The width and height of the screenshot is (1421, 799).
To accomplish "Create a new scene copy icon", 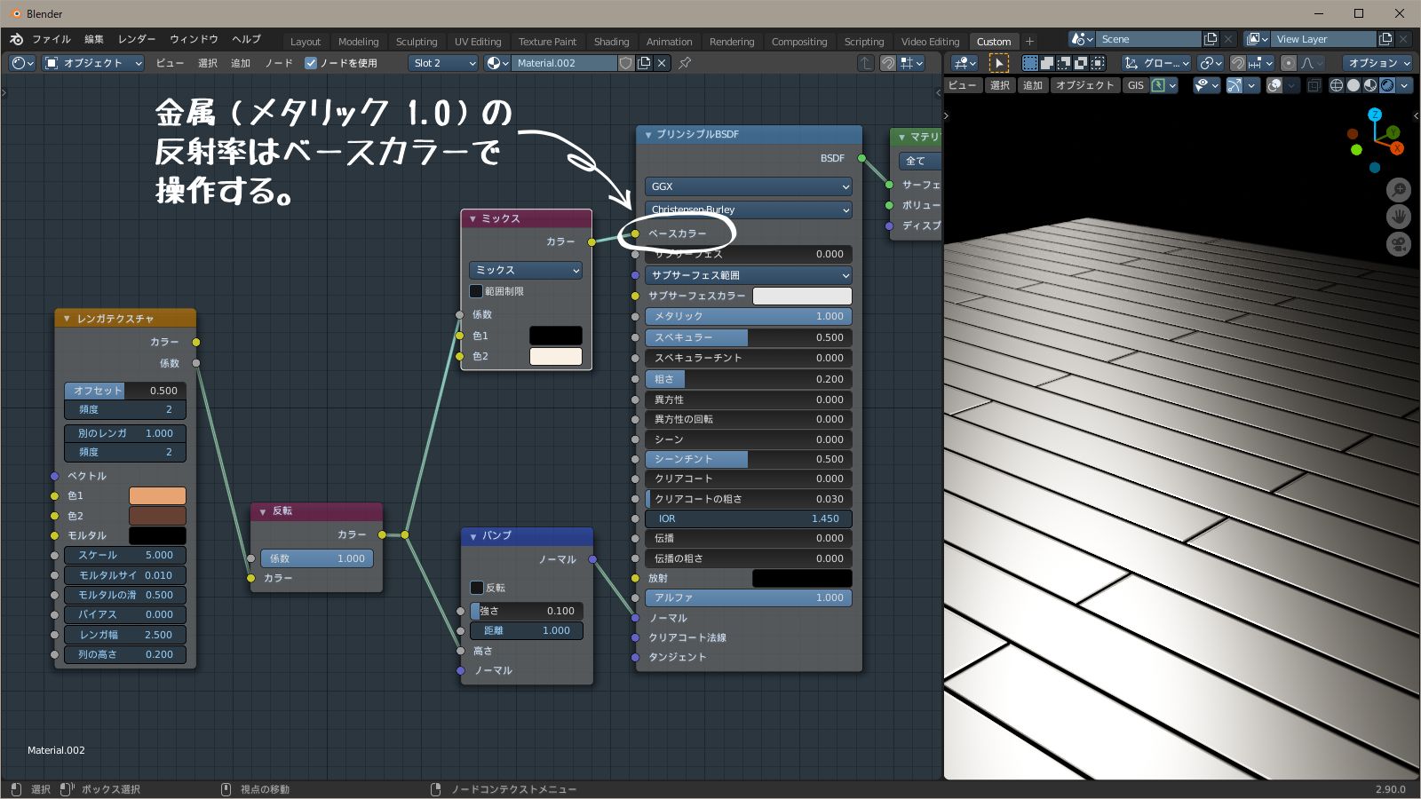I will coord(1210,39).
